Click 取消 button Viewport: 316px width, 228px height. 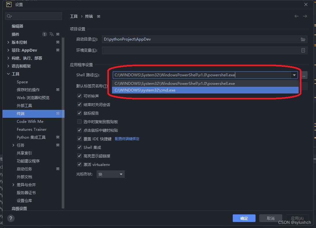click(x=270, y=218)
